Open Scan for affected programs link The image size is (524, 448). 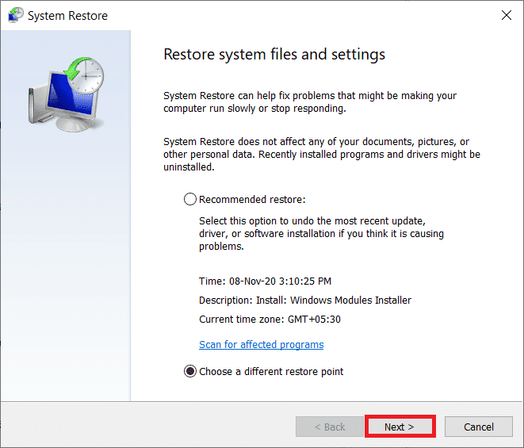[261, 344]
